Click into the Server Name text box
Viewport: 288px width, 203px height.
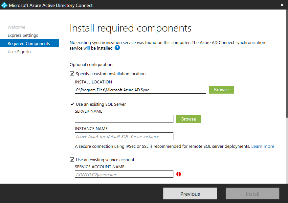pyautogui.click(x=124, y=119)
